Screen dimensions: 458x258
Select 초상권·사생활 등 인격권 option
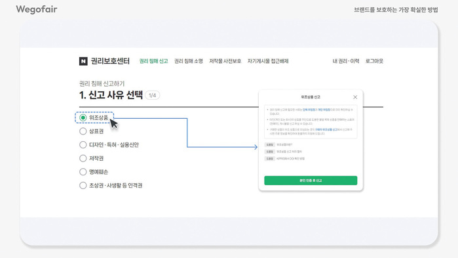pos(83,185)
